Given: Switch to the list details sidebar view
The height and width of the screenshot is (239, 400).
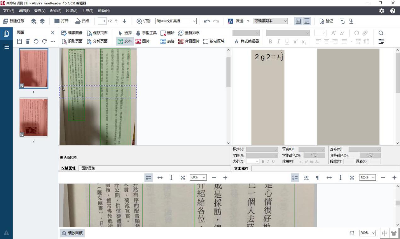Looking at the screenshot, I should tap(6, 47).
